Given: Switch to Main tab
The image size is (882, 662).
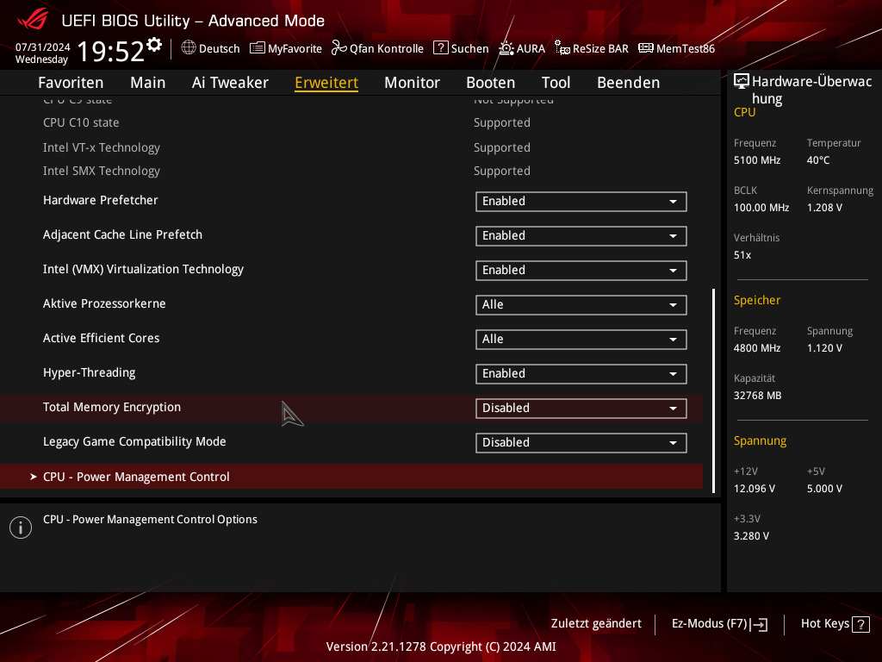Looking at the screenshot, I should [148, 83].
